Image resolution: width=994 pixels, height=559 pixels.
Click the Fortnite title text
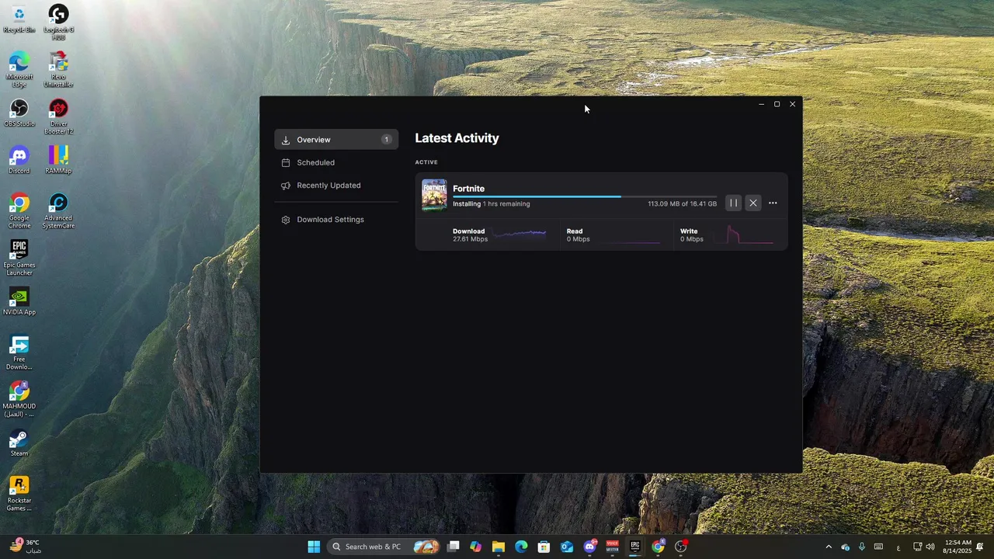[x=468, y=189]
